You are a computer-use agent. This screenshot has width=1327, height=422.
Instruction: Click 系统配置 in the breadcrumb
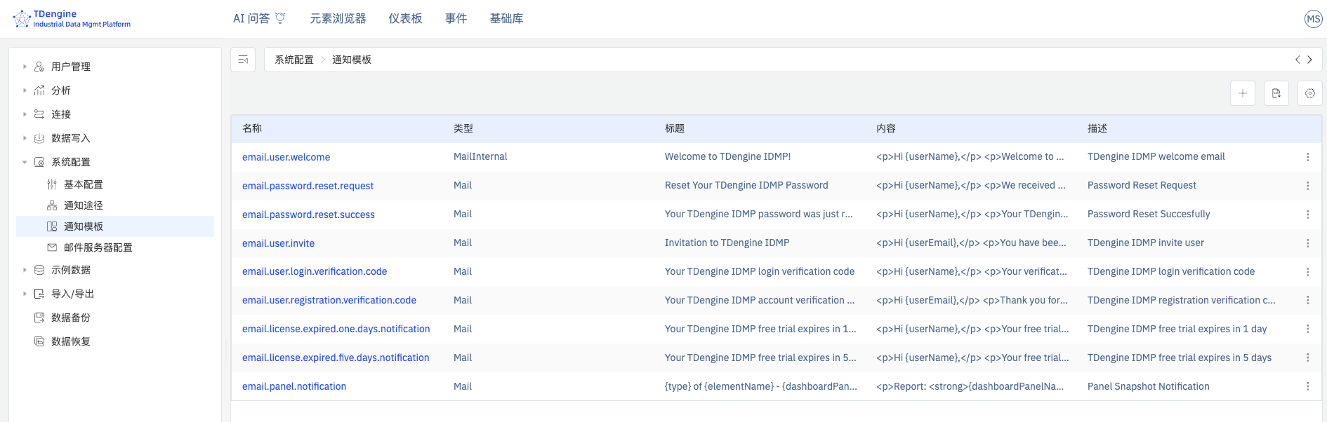point(294,60)
